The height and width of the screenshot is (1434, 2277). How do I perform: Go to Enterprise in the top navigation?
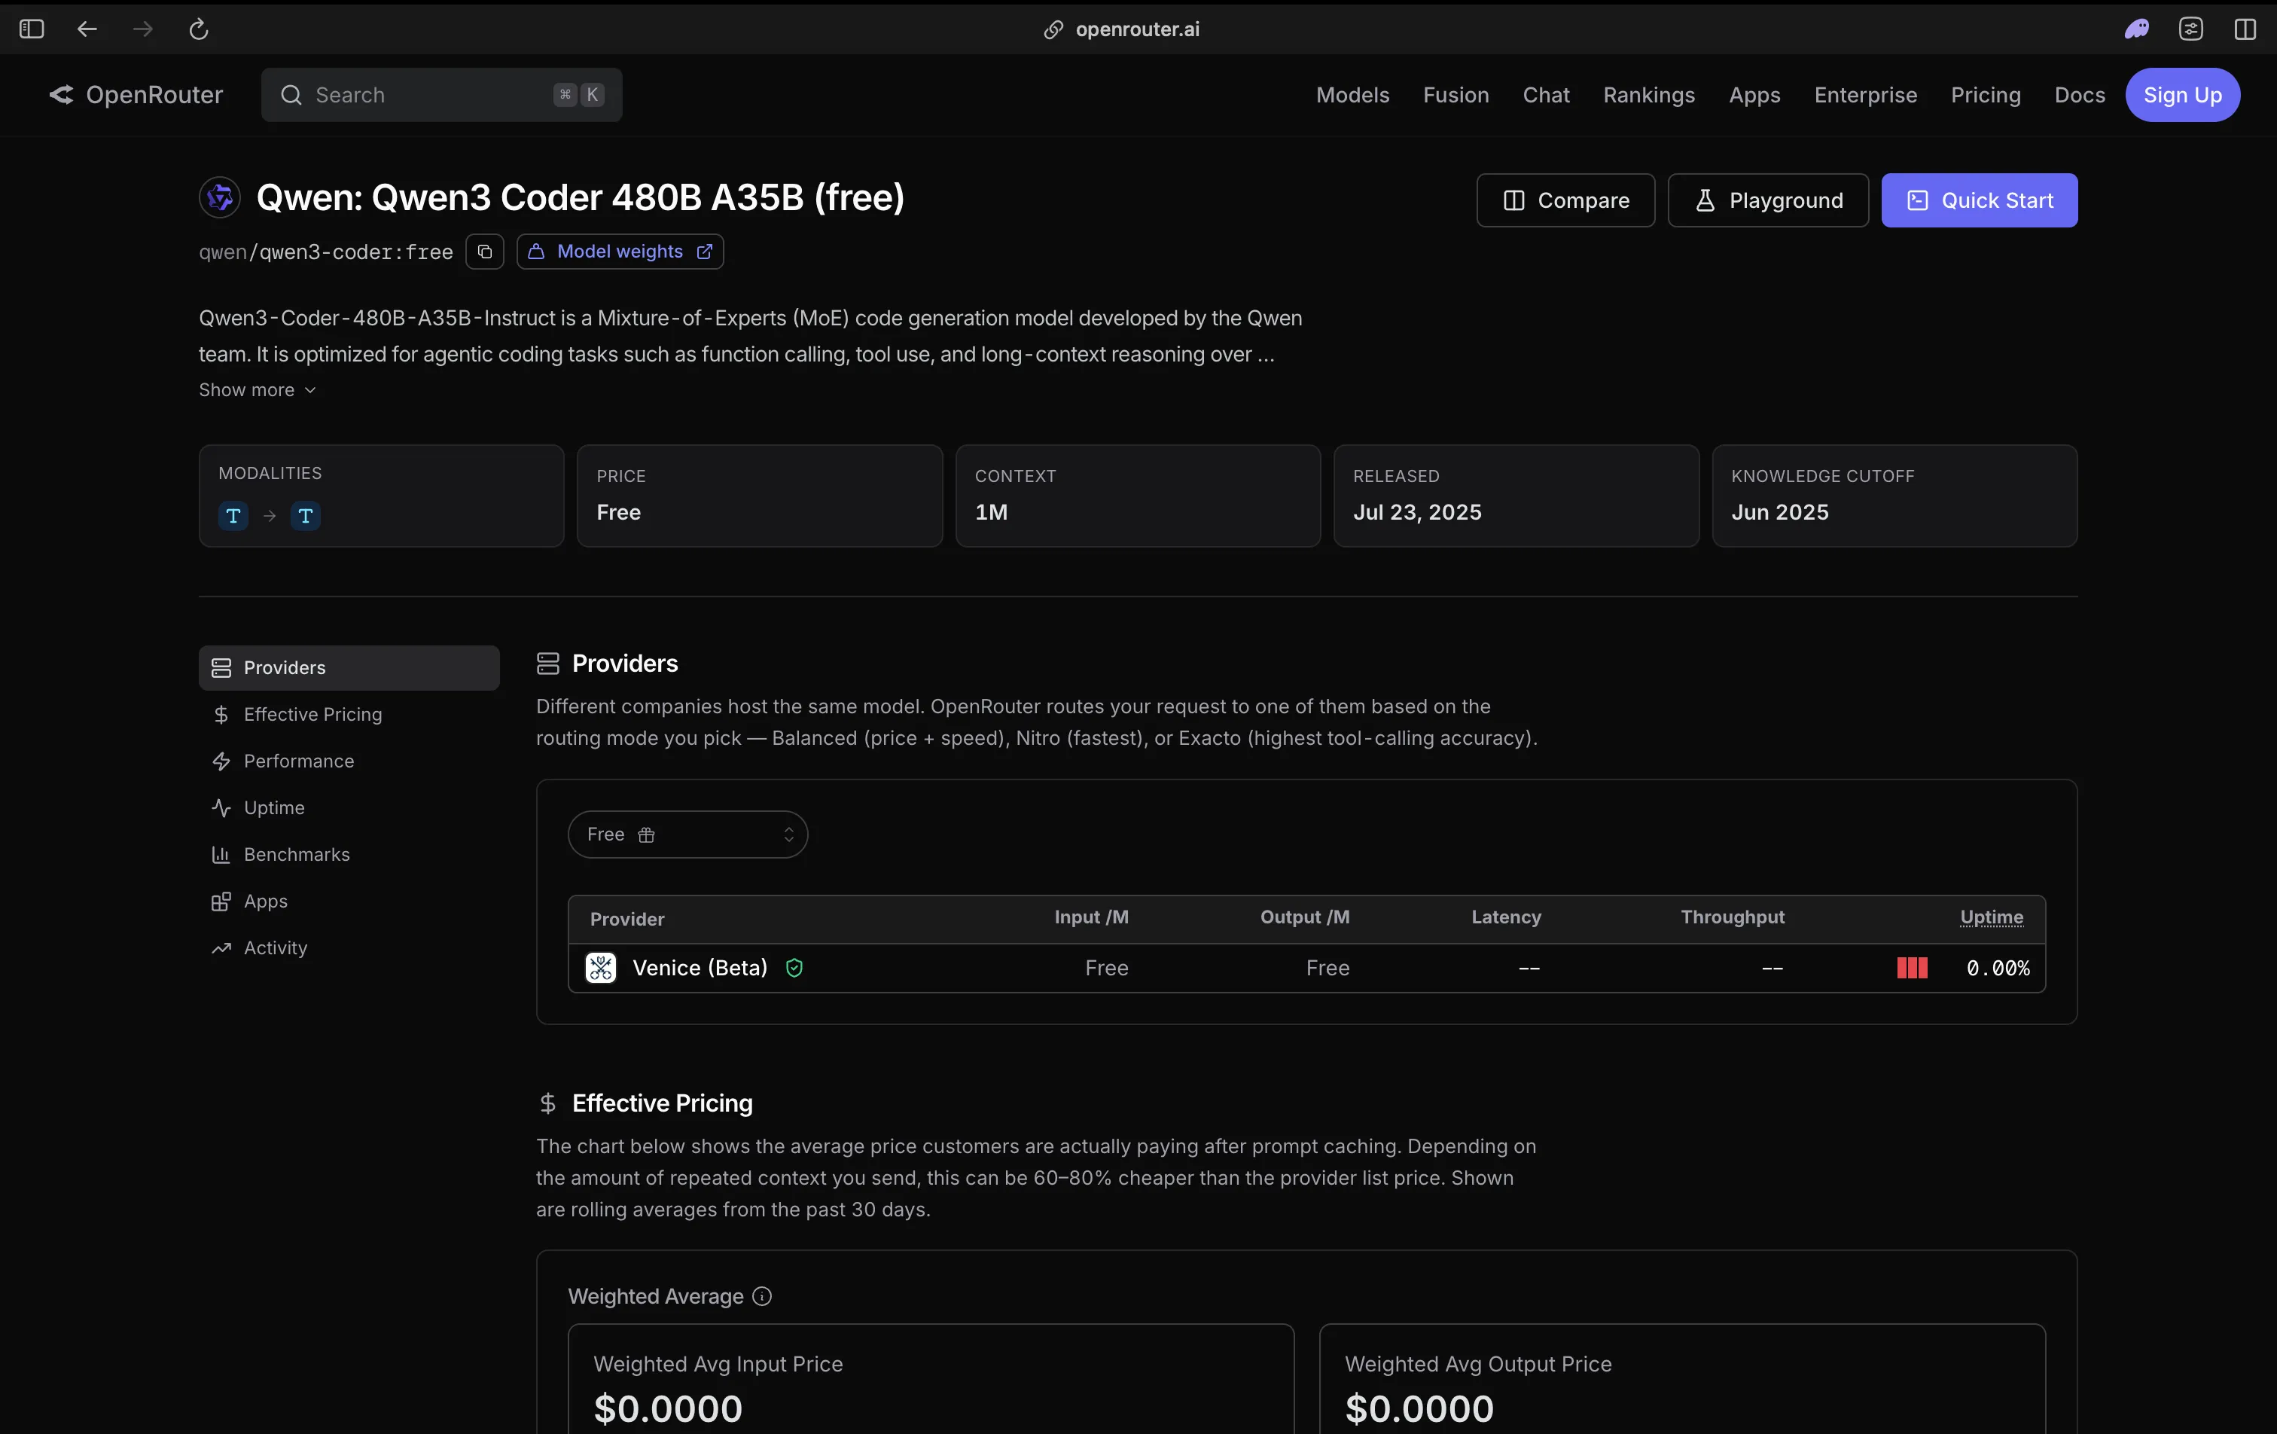pyautogui.click(x=1866, y=95)
